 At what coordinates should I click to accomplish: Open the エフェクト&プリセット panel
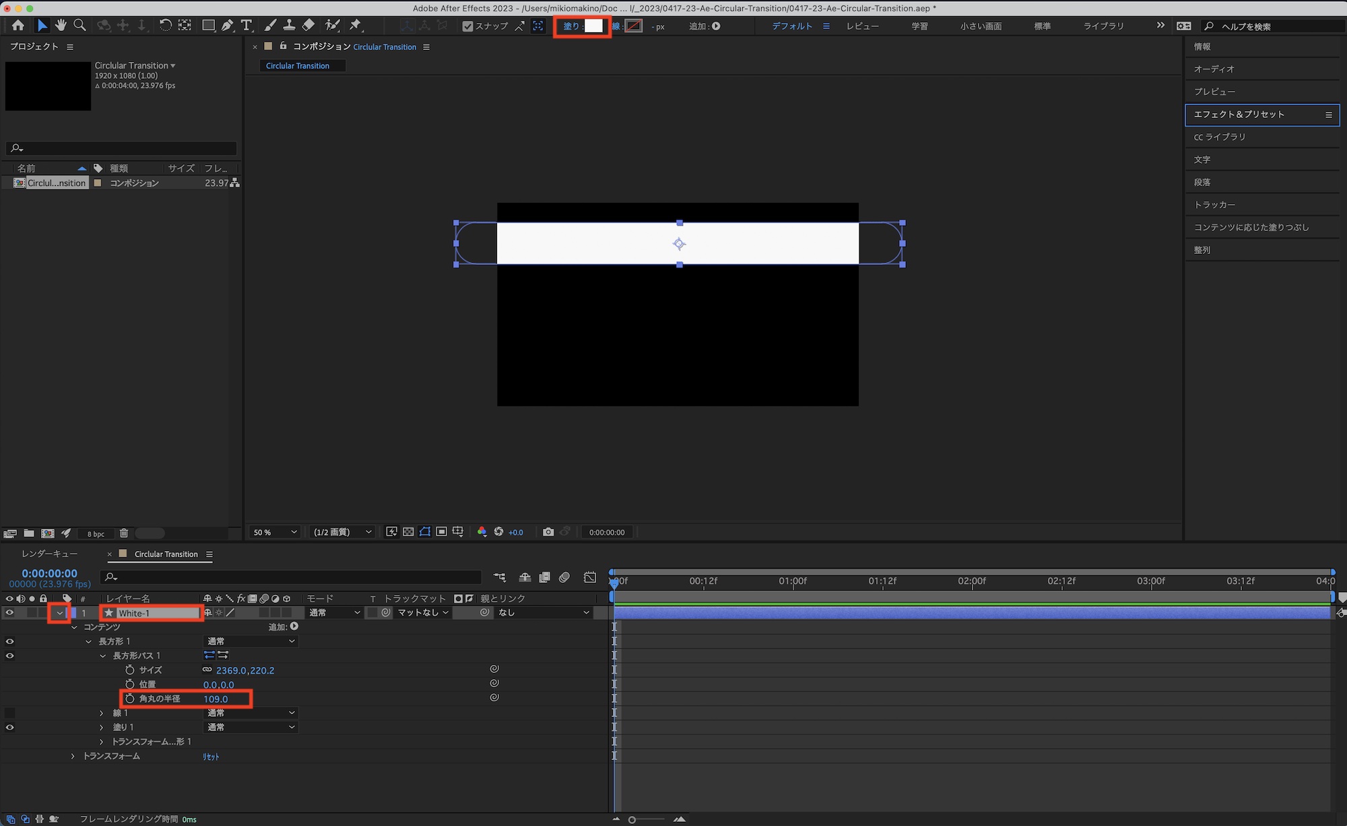point(1239,115)
